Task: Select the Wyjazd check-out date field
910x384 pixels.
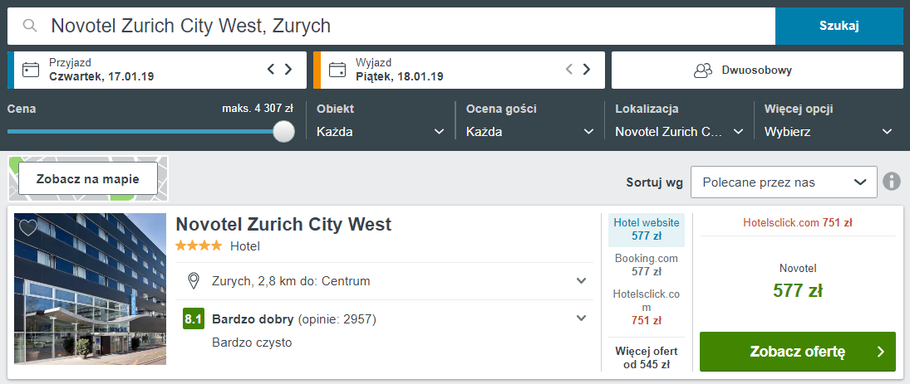Action: (x=459, y=70)
